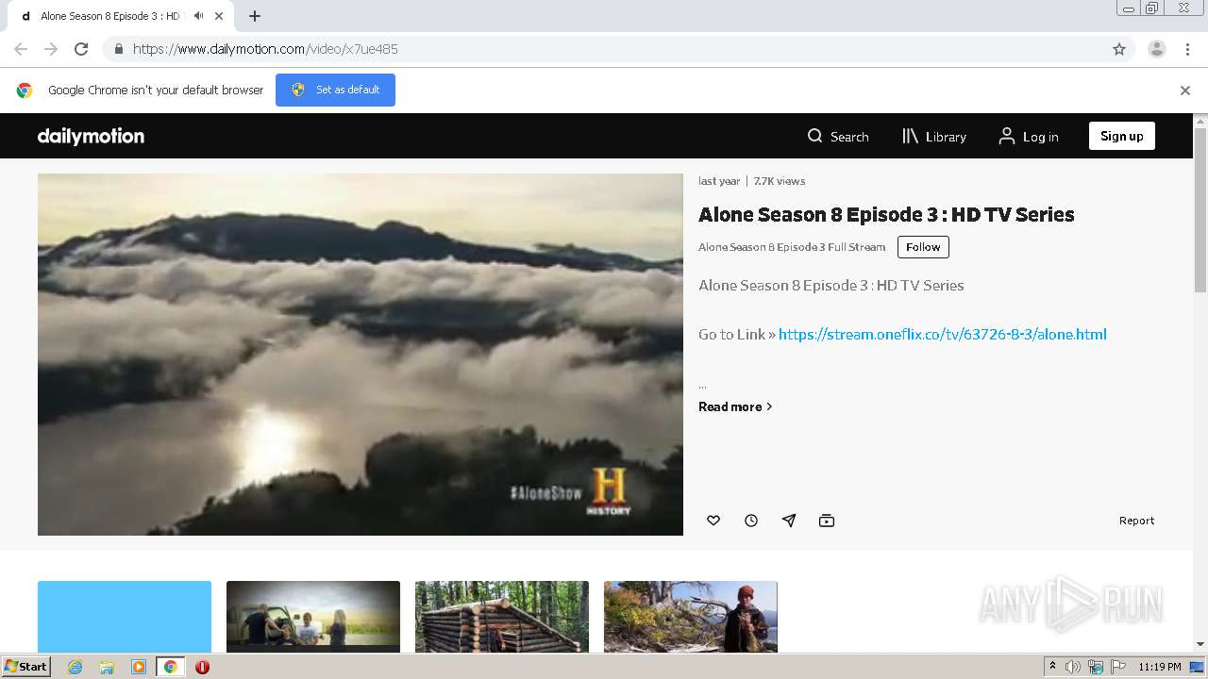Click the scrollbar down arrow
The width and height of the screenshot is (1208, 679).
point(1200,644)
